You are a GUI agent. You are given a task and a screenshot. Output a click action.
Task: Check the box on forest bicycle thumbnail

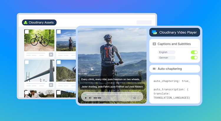pos(27,32)
